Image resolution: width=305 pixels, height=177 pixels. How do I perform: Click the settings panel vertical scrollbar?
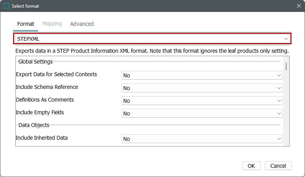tap(287, 67)
